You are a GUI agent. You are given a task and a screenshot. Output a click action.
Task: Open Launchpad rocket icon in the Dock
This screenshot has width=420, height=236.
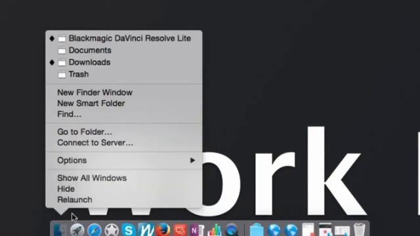77,230
